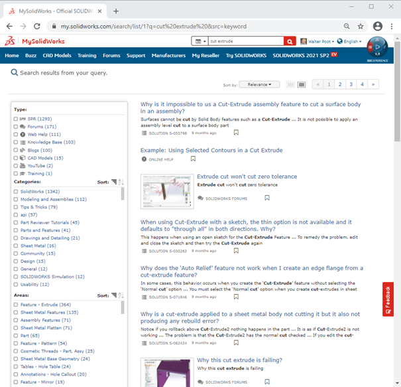Open the search scope dropdown beside the search box
The width and height of the screenshot is (401, 387).
click(200, 41)
